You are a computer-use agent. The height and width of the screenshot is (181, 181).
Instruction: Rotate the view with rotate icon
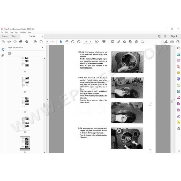point(142,42)
